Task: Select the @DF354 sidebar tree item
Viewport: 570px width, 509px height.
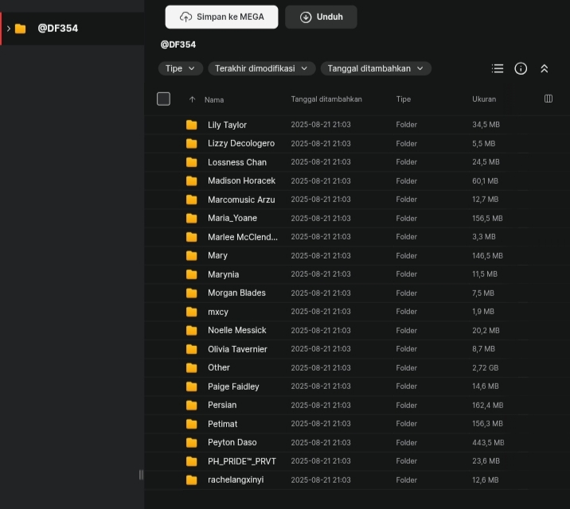Action: click(x=72, y=29)
